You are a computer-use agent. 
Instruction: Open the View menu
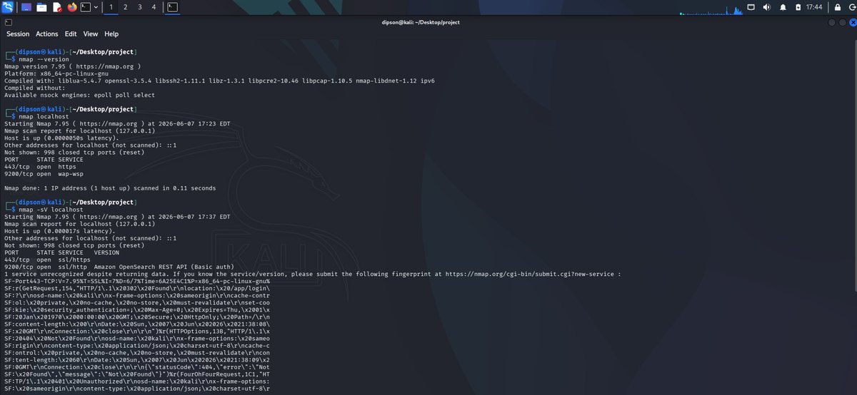tap(91, 34)
